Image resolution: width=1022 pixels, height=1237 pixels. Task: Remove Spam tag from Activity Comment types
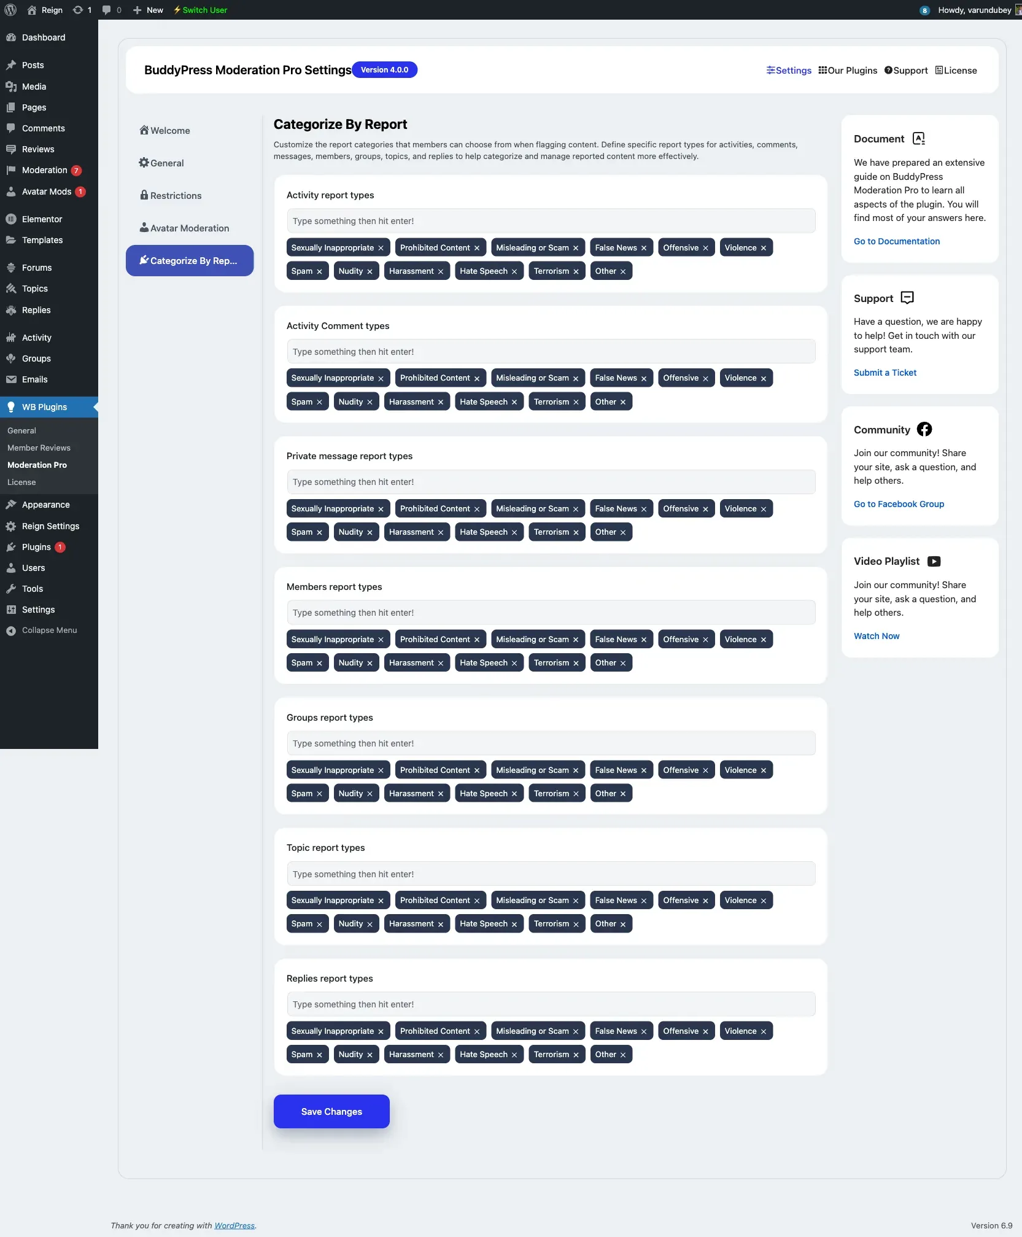tap(319, 402)
